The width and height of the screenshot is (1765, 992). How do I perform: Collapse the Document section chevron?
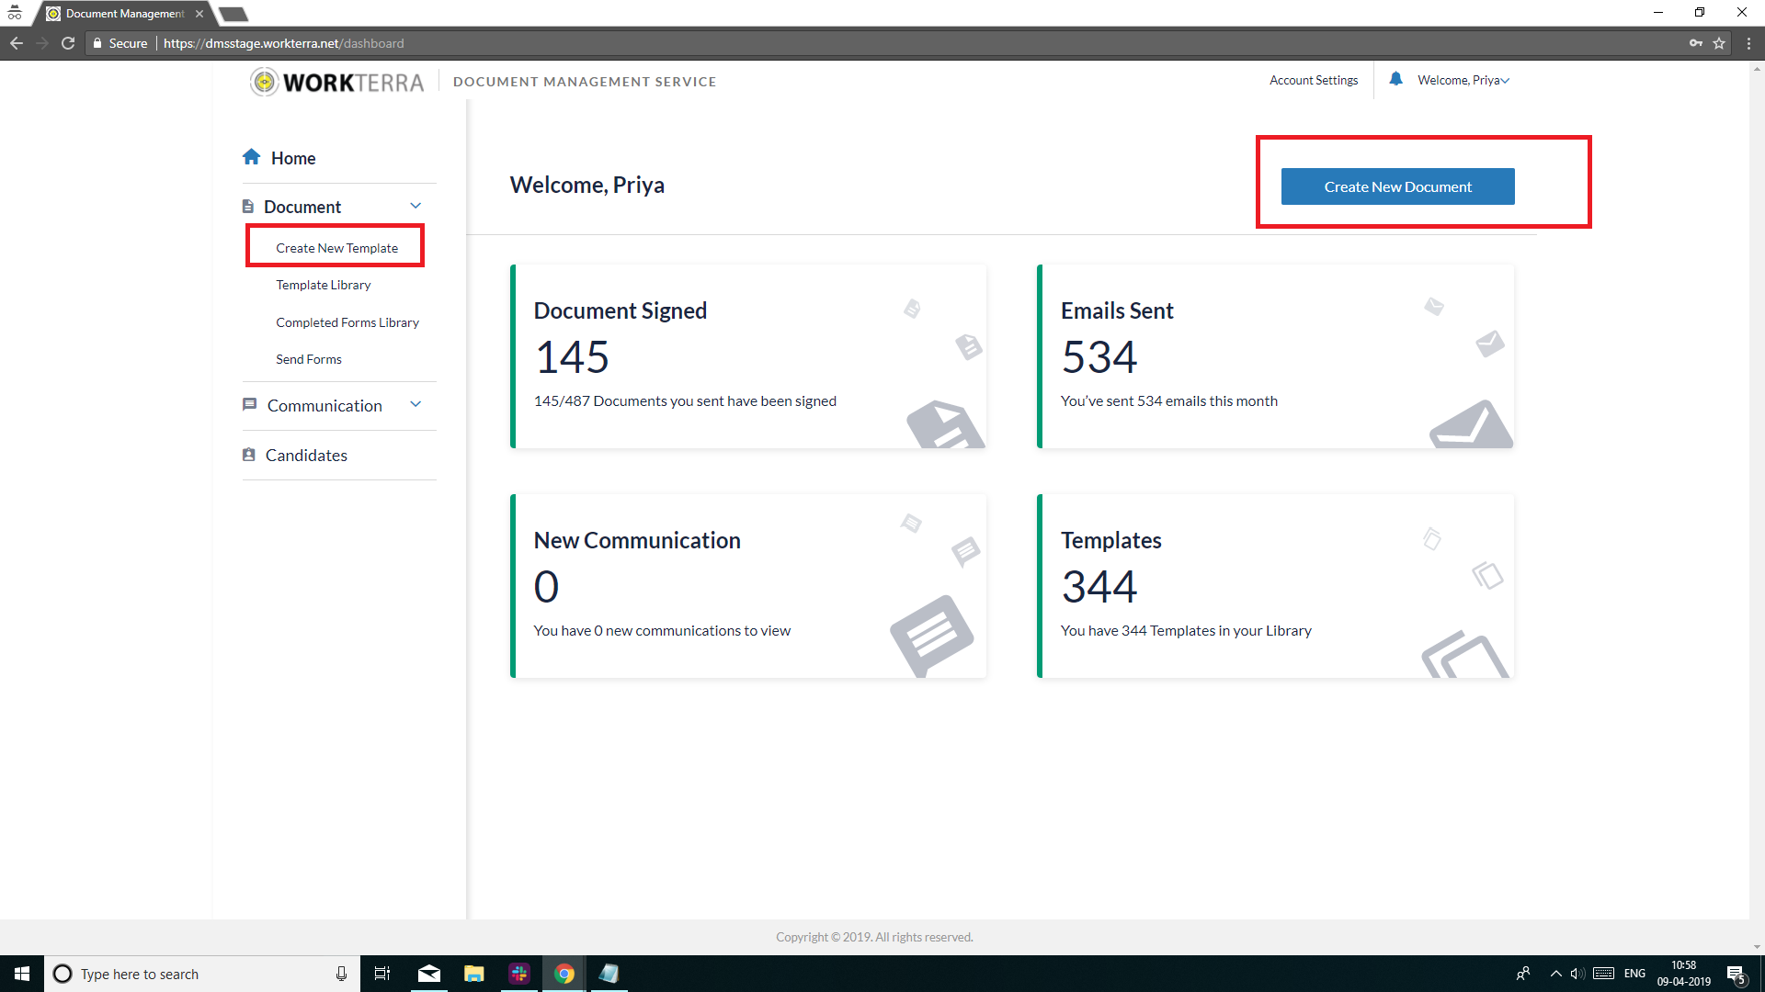coord(416,205)
